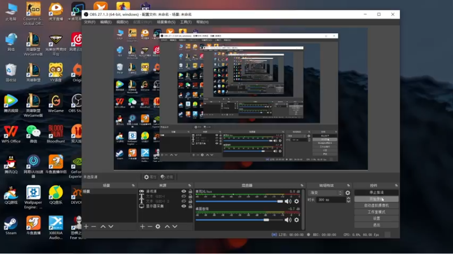Toggle lock for 显示器采集 source
The height and width of the screenshot is (254, 453).
pos(190,206)
